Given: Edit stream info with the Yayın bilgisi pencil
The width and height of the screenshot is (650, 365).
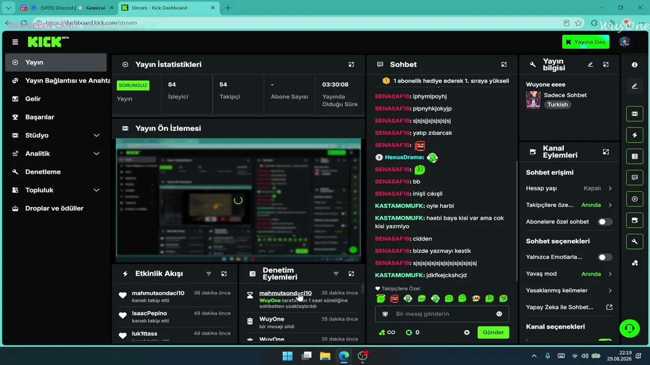Looking at the screenshot, I should click(591, 64).
